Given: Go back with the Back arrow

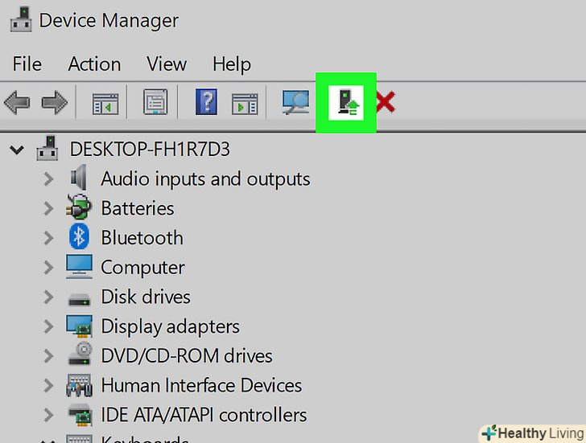Looking at the screenshot, I should tap(17, 102).
